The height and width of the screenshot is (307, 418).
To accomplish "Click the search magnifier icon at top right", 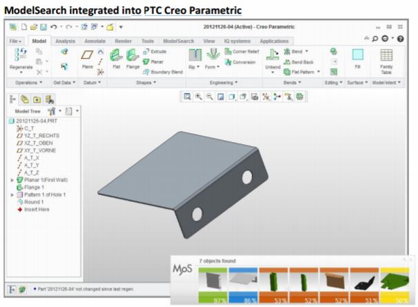I will [x=375, y=39].
